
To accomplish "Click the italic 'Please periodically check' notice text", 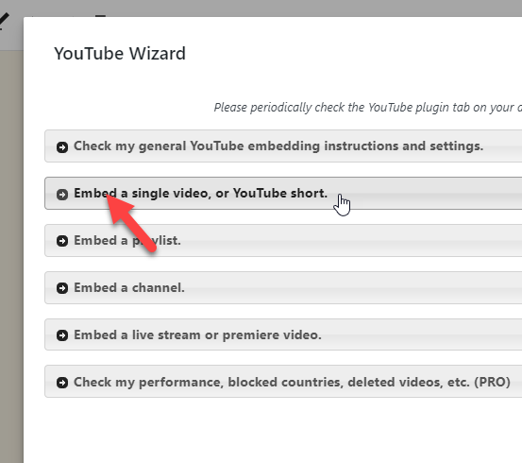I will tap(368, 108).
